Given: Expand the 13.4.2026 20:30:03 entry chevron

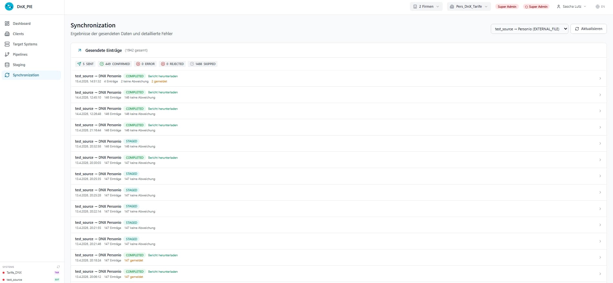Looking at the screenshot, I should tap(600, 160).
